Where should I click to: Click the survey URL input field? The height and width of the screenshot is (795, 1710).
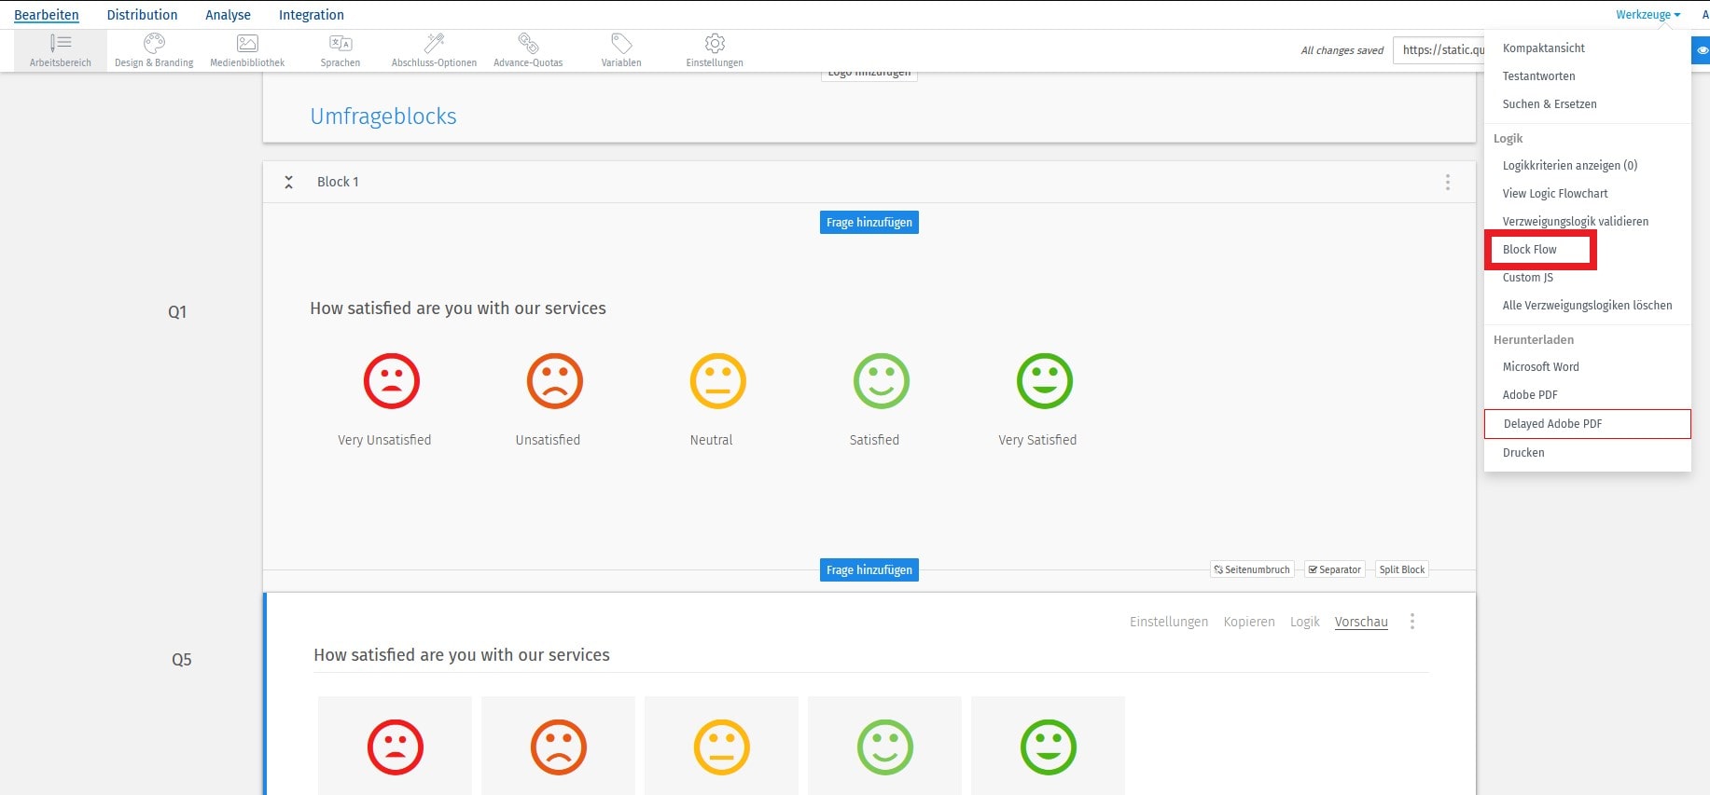pyautogui.click(x=1439, y=50)
